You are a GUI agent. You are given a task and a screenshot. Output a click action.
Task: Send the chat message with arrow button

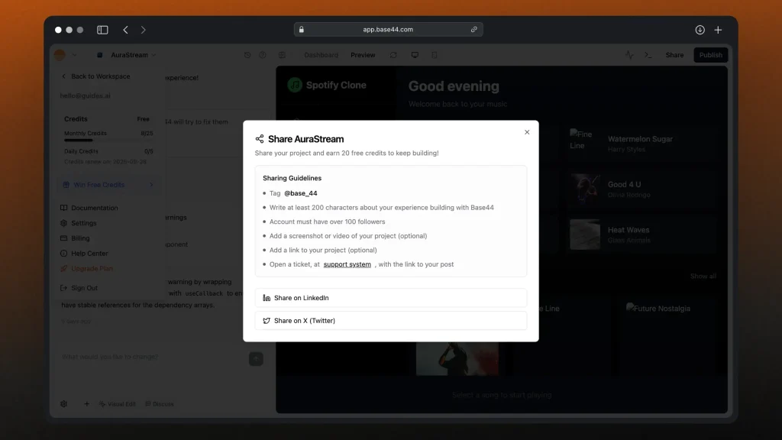(256, 359)
